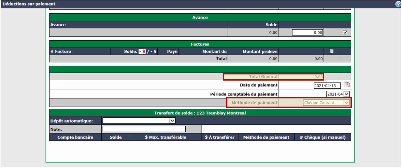Viewport: 402px width, 168px height.
Task: Click the red minus dollar Solde icon
Action: [x=142, y=51]
